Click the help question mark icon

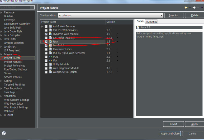(4, 133)
